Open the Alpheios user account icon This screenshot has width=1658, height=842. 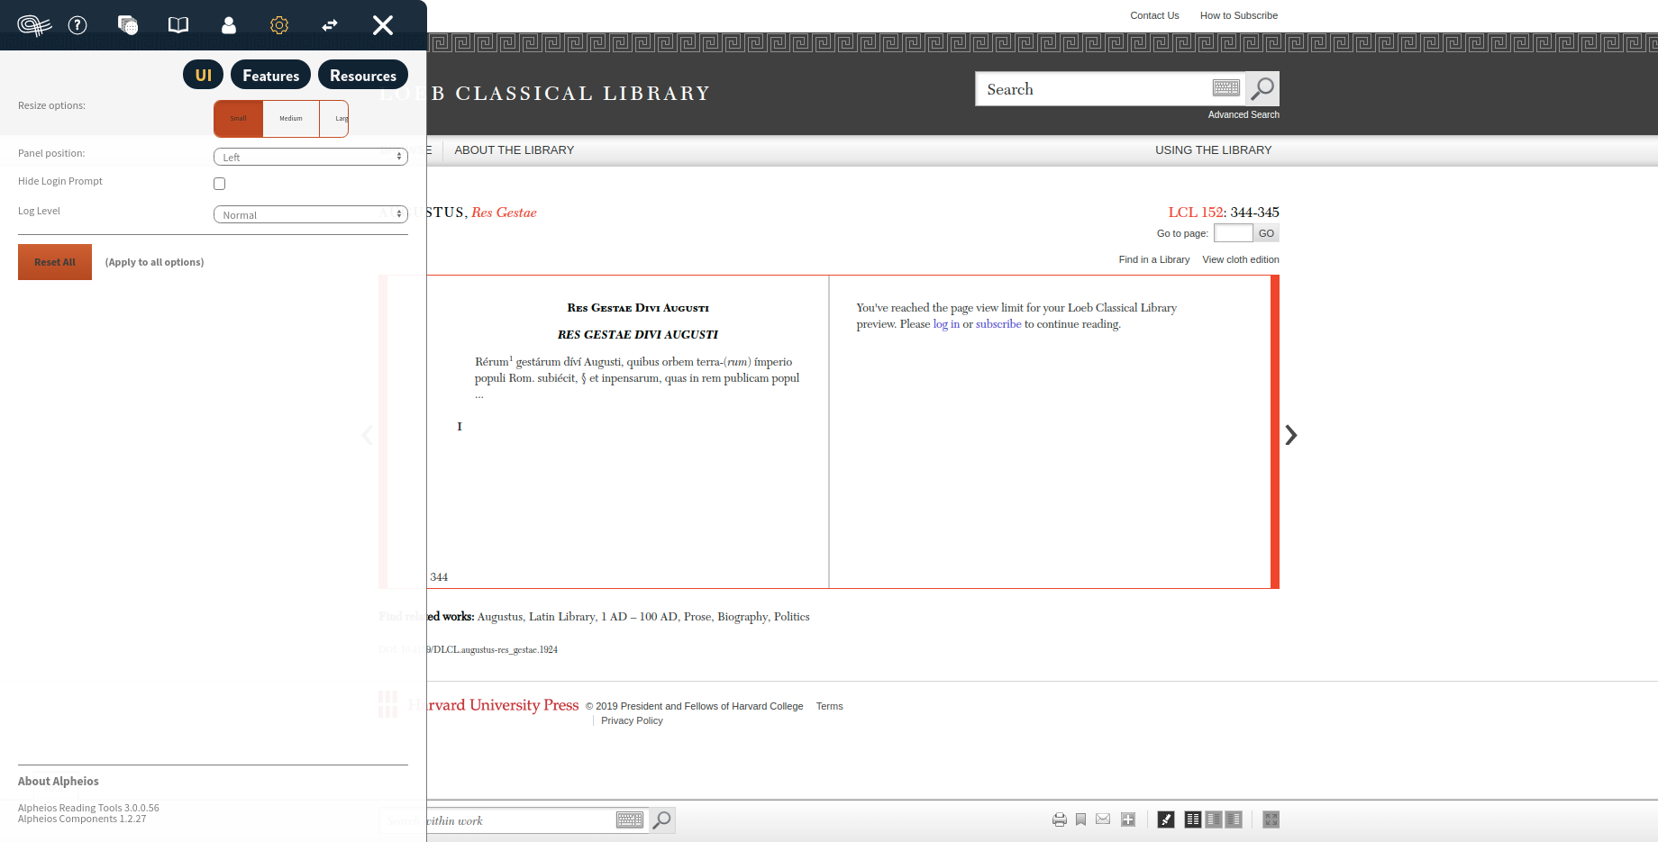(228, 25)
